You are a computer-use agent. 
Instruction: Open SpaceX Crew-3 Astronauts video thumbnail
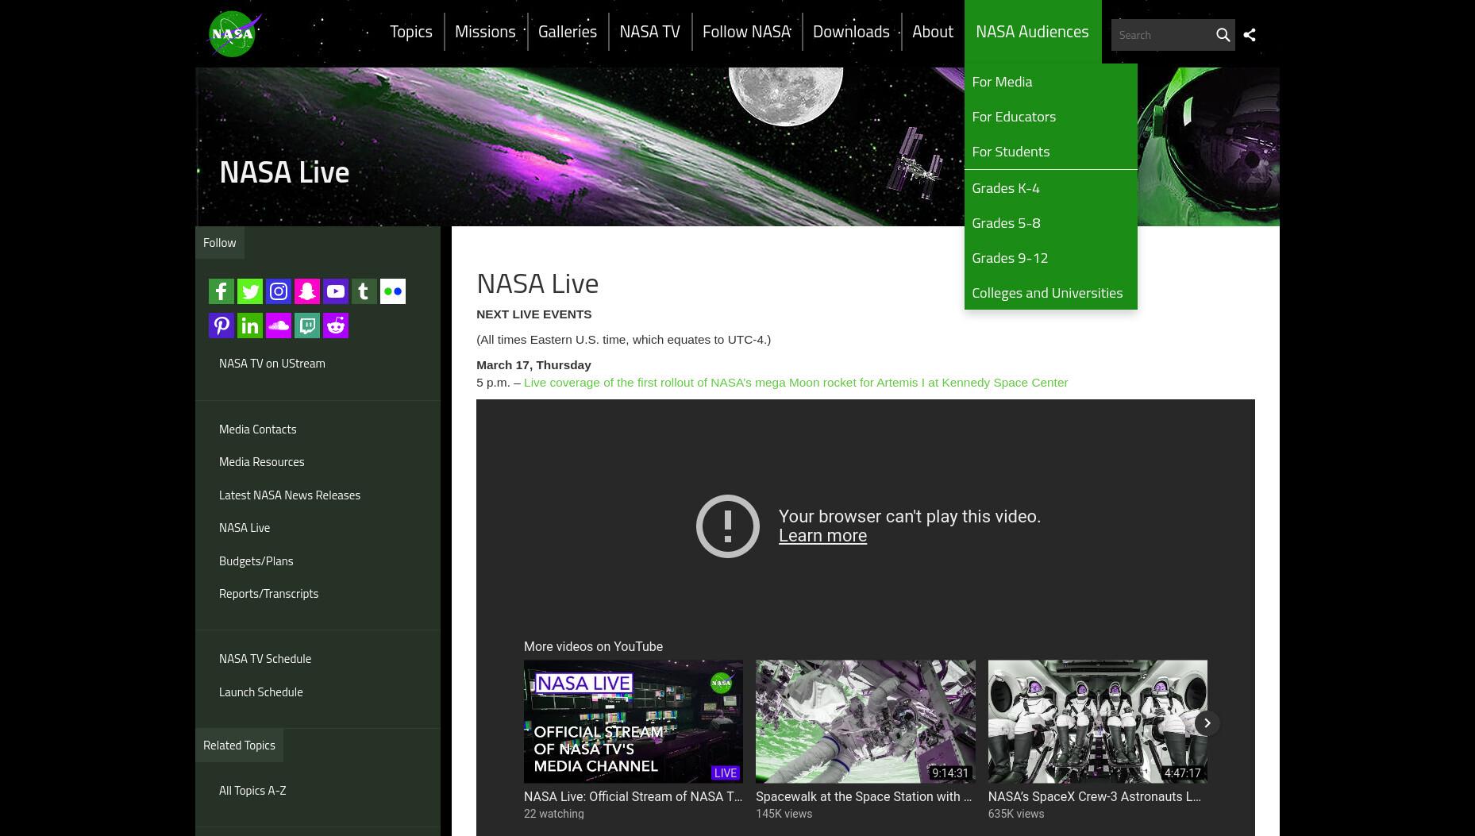click(1097, 722)
